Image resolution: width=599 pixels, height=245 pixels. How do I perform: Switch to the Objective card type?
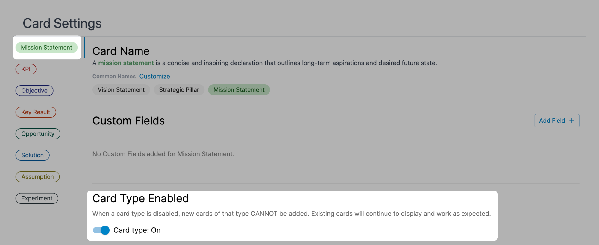(34, 91)
